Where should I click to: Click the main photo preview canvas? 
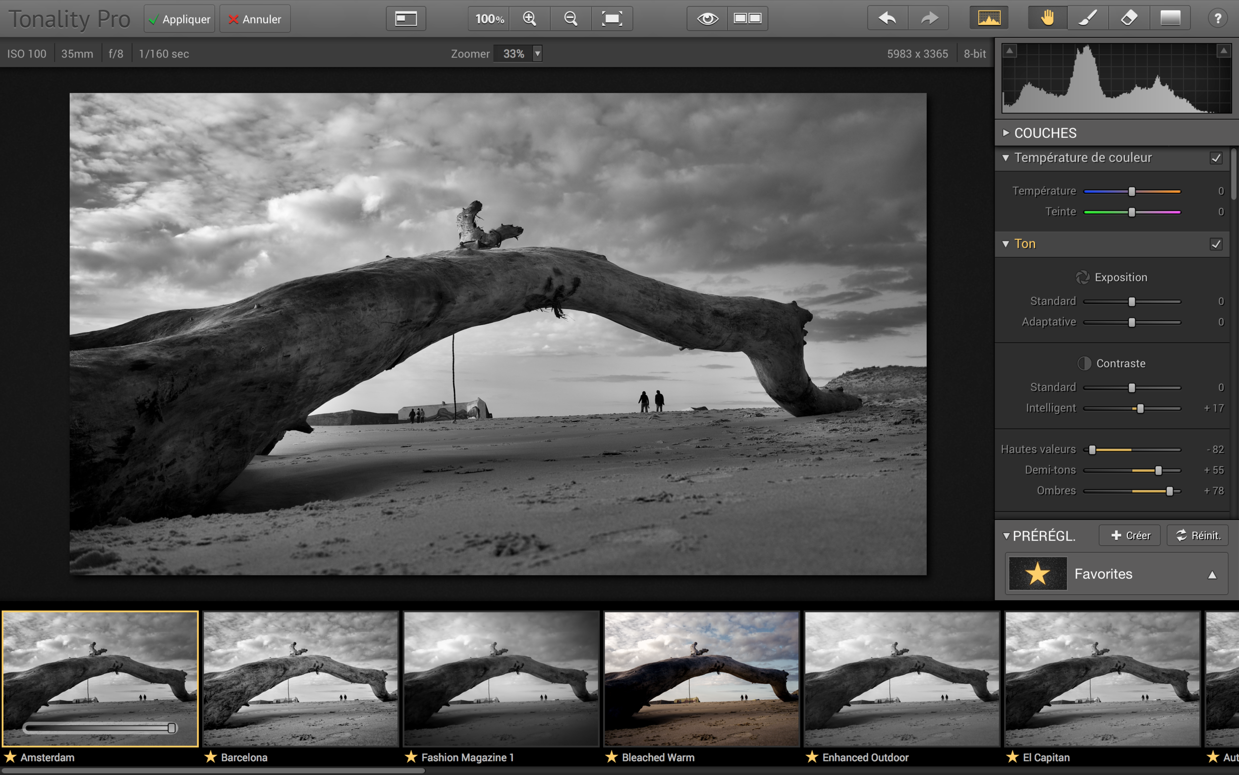pos(498,334)
